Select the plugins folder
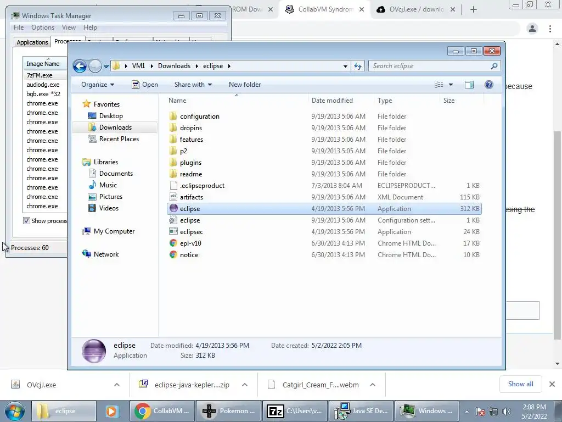The height and width of the screenshot is (422, 562). (x=190, y=162)
